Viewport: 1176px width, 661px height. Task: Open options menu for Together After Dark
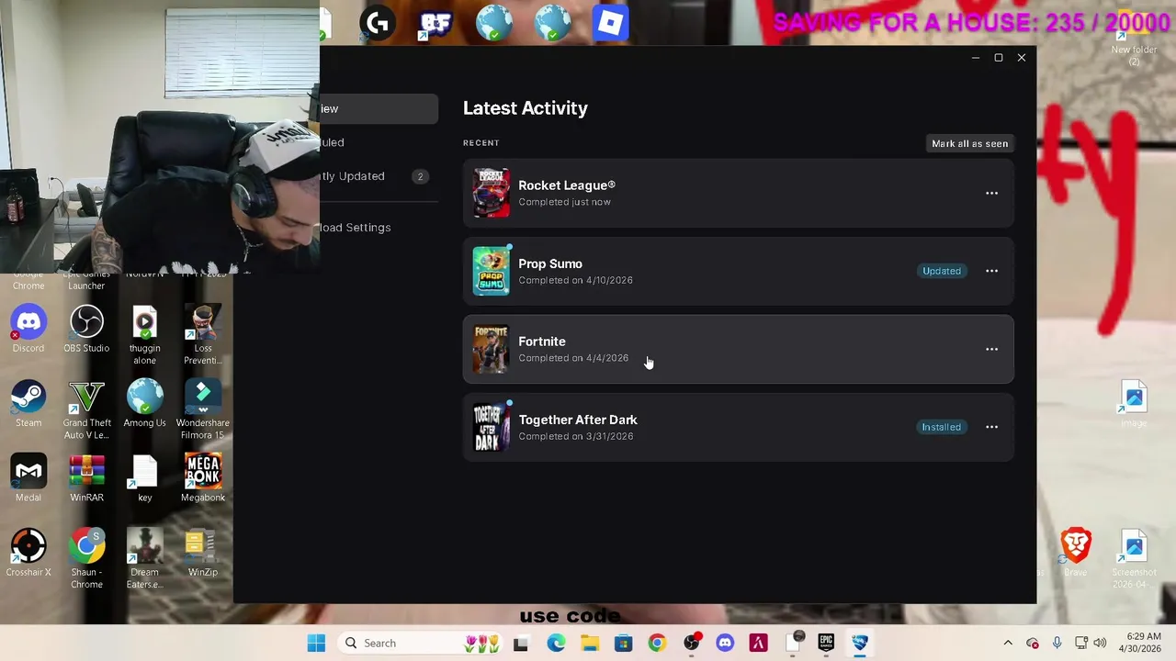pyautogui.click(x=991, y=427)
